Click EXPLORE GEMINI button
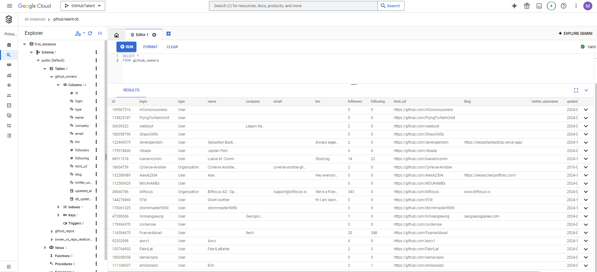 click(x=576, y=33)
